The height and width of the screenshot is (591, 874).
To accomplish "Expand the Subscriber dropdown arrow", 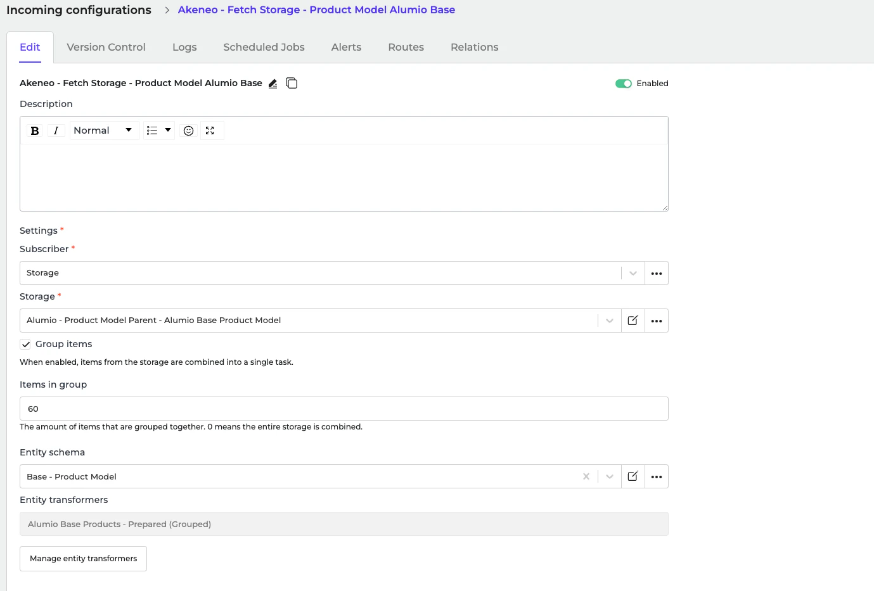I will point(633,273).
